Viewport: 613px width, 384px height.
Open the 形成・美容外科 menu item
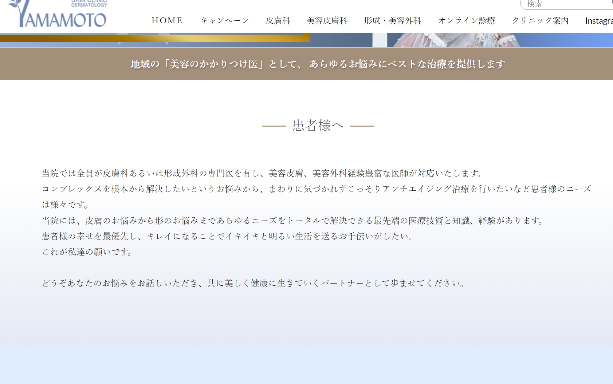[393, 21]
